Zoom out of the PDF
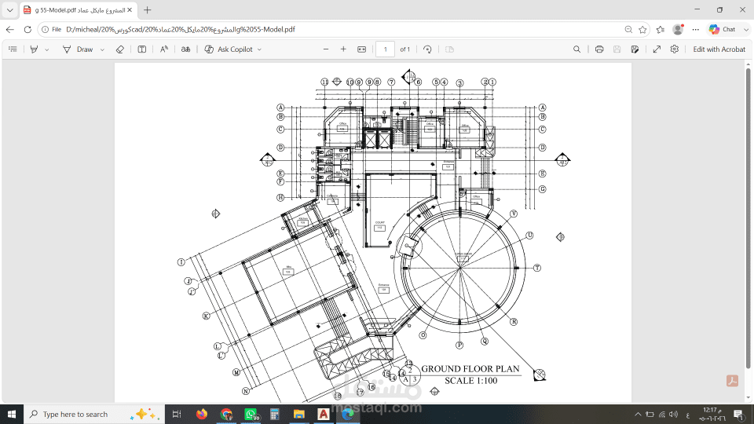This screenshot has width=754, height=424. coord(325,49)
